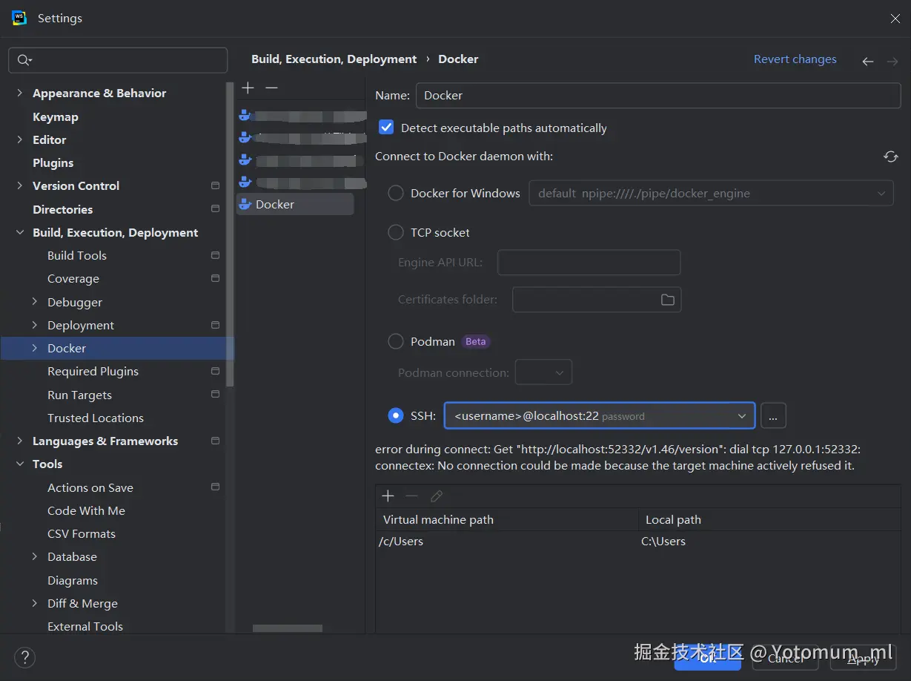Click project-level icon next to Languages & Frameworks

click(215, 441)
